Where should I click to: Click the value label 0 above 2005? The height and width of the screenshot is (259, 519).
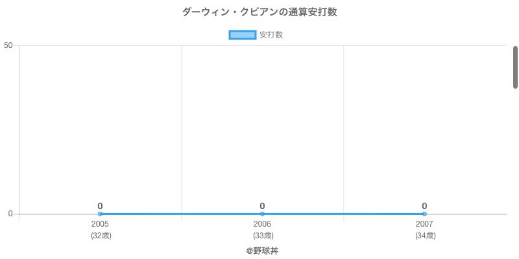tap(100, 206)
